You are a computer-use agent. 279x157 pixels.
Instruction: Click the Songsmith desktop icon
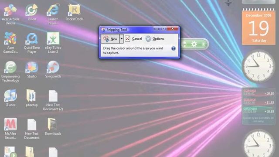(53, 70)
